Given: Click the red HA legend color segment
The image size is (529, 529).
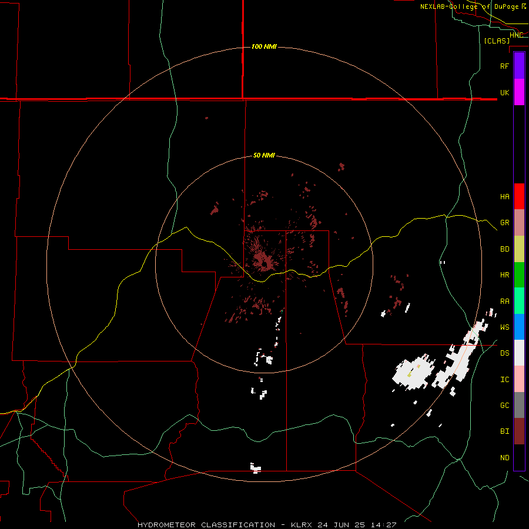Looking at the screenshot, I should click(x=519, y=196).
